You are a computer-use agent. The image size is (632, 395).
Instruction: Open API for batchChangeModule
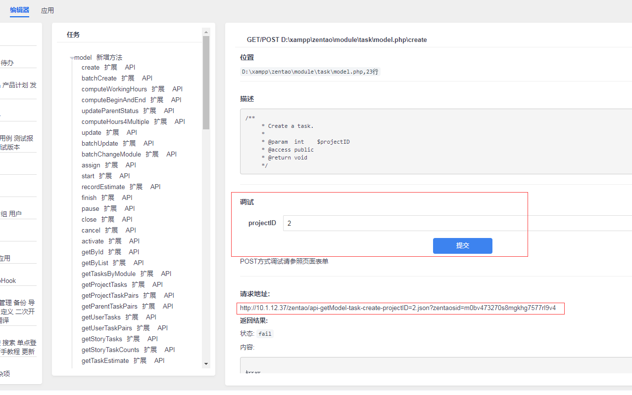pyautogui.click(x=171, y=154)
